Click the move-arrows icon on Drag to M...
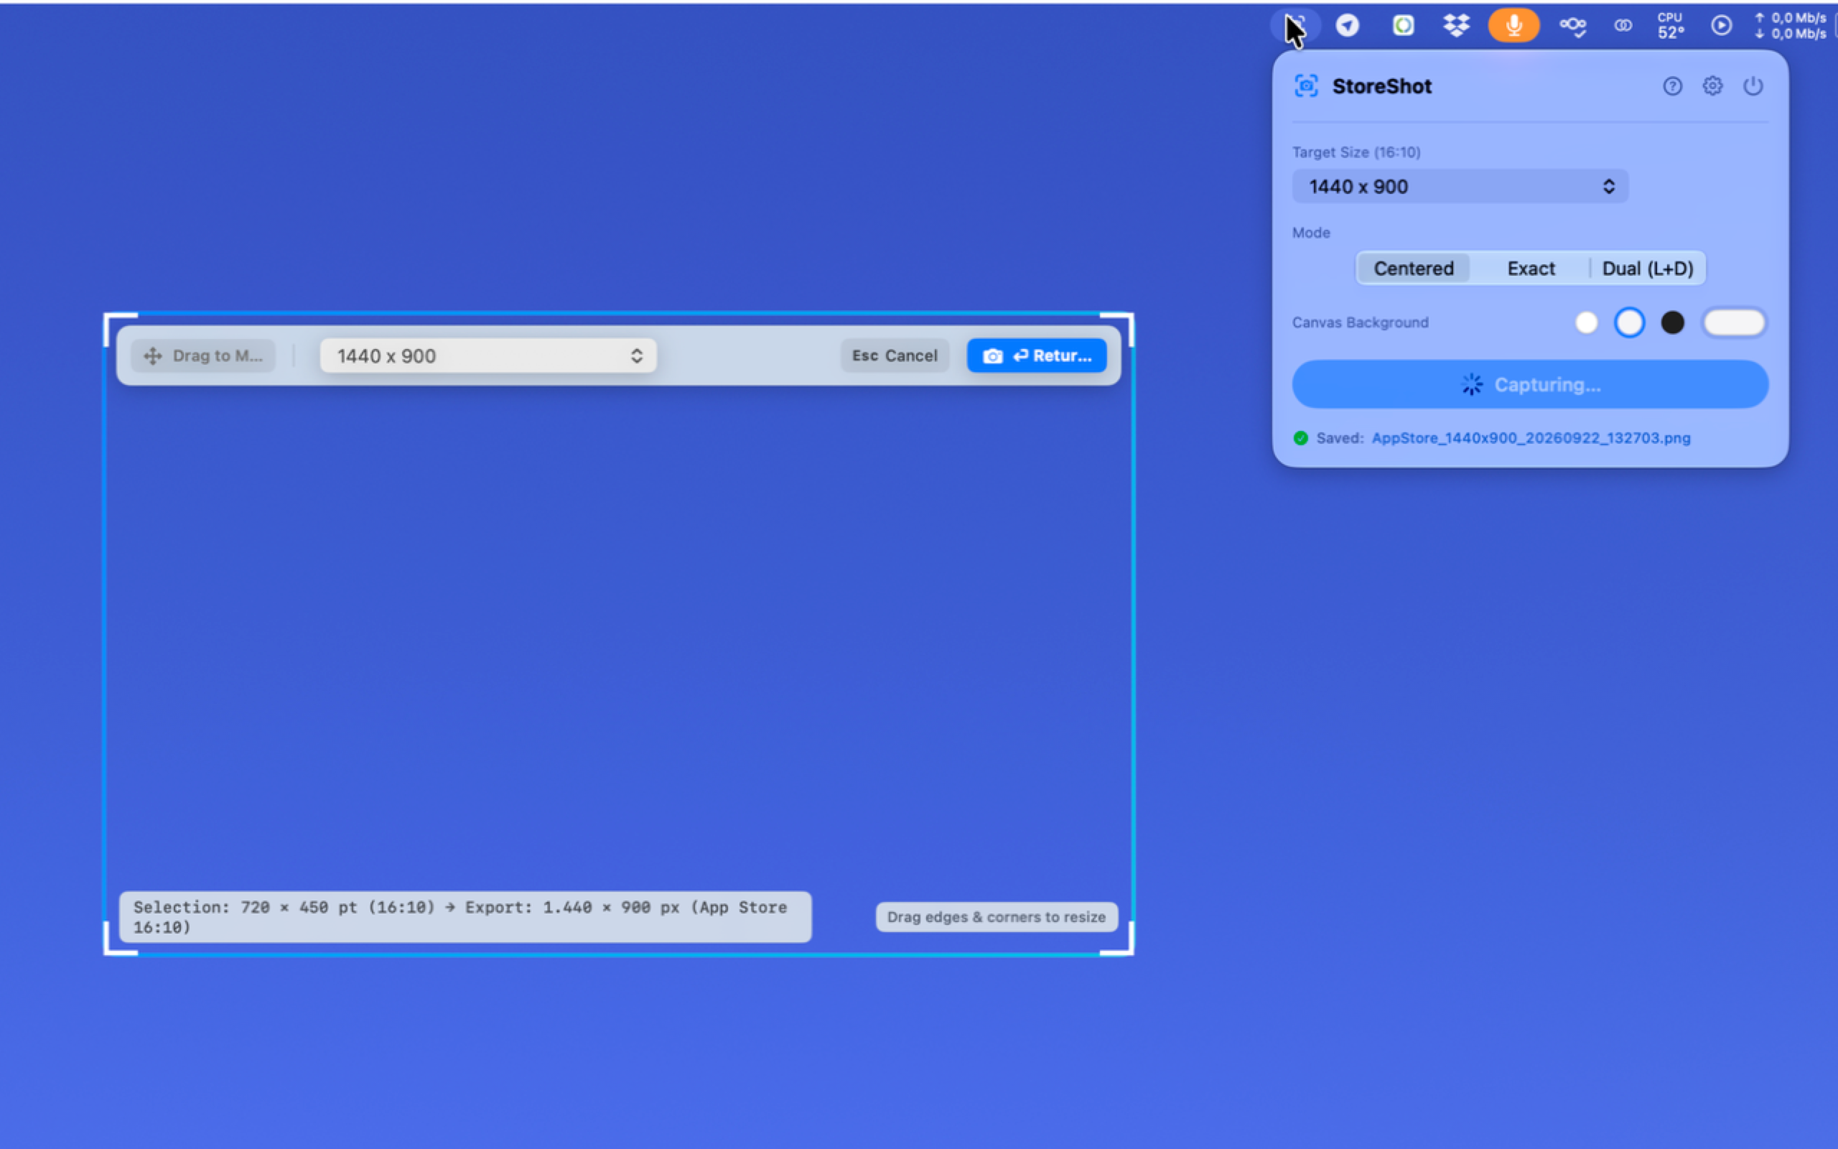This screenshot has height=1149, width=1838. click(x=153, y=355)
